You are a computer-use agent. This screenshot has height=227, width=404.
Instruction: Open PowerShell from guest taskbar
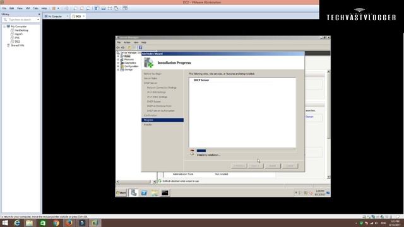[144, 193]
